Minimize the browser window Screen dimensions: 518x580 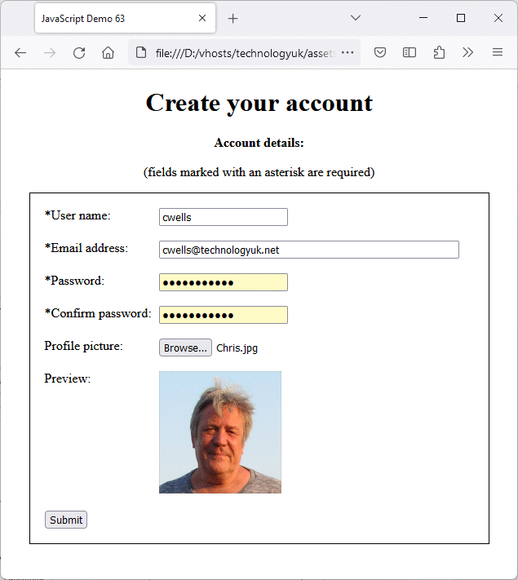pos(423,18)
